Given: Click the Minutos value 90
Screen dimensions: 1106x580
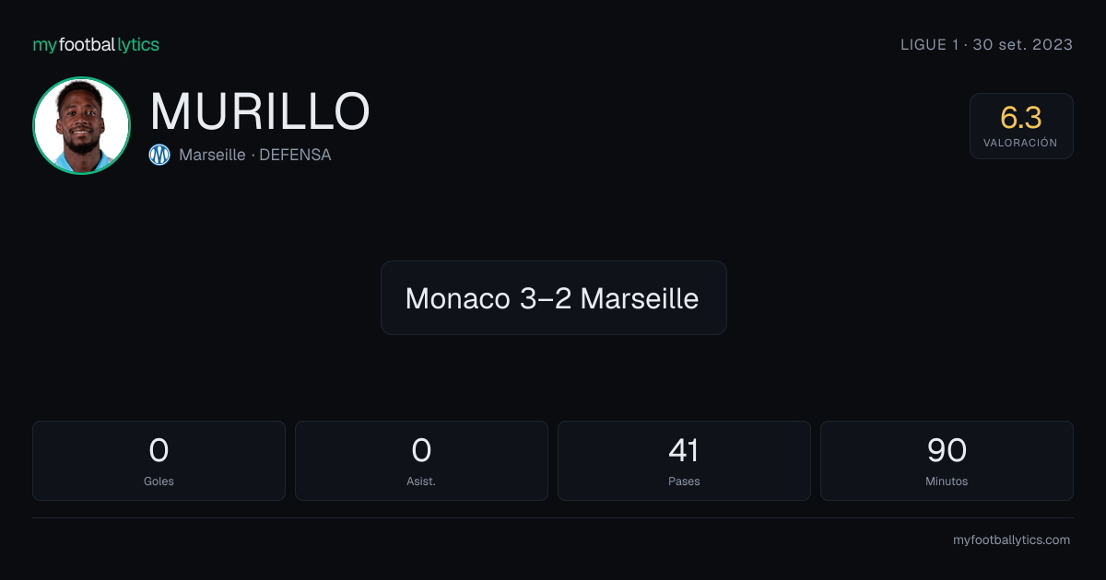Looking at the screenshot, I should (x=947, y=450).
